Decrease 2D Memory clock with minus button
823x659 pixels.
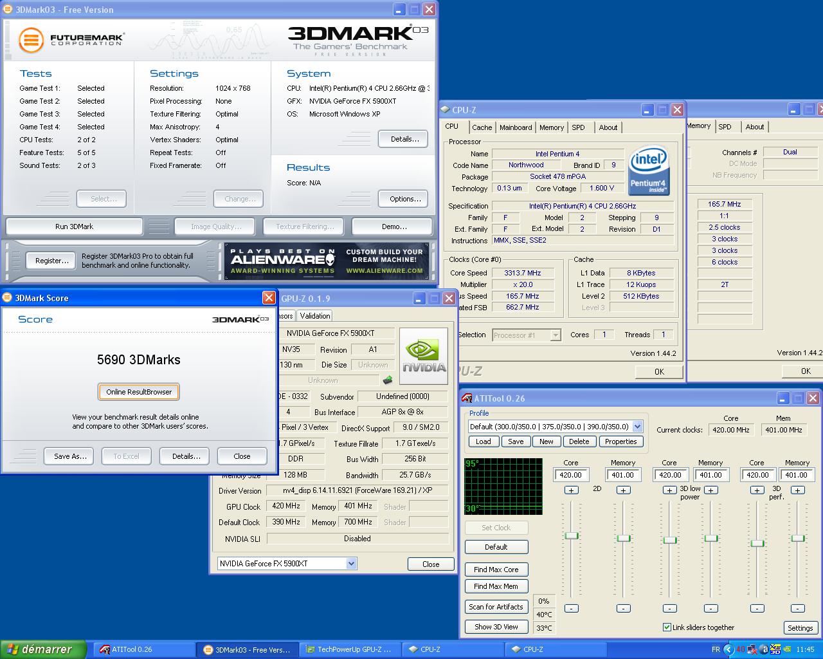(623, 608)
